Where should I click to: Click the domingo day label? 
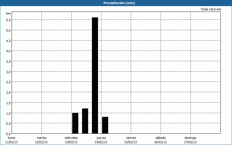(190, 138)
